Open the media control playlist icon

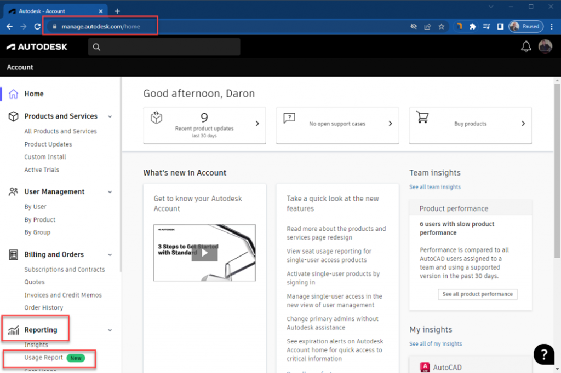pos(486,26)
